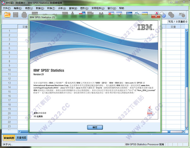Click the Version 21 text in dialog
Viewport: 190px width, 148px height.
pos(39,74)
